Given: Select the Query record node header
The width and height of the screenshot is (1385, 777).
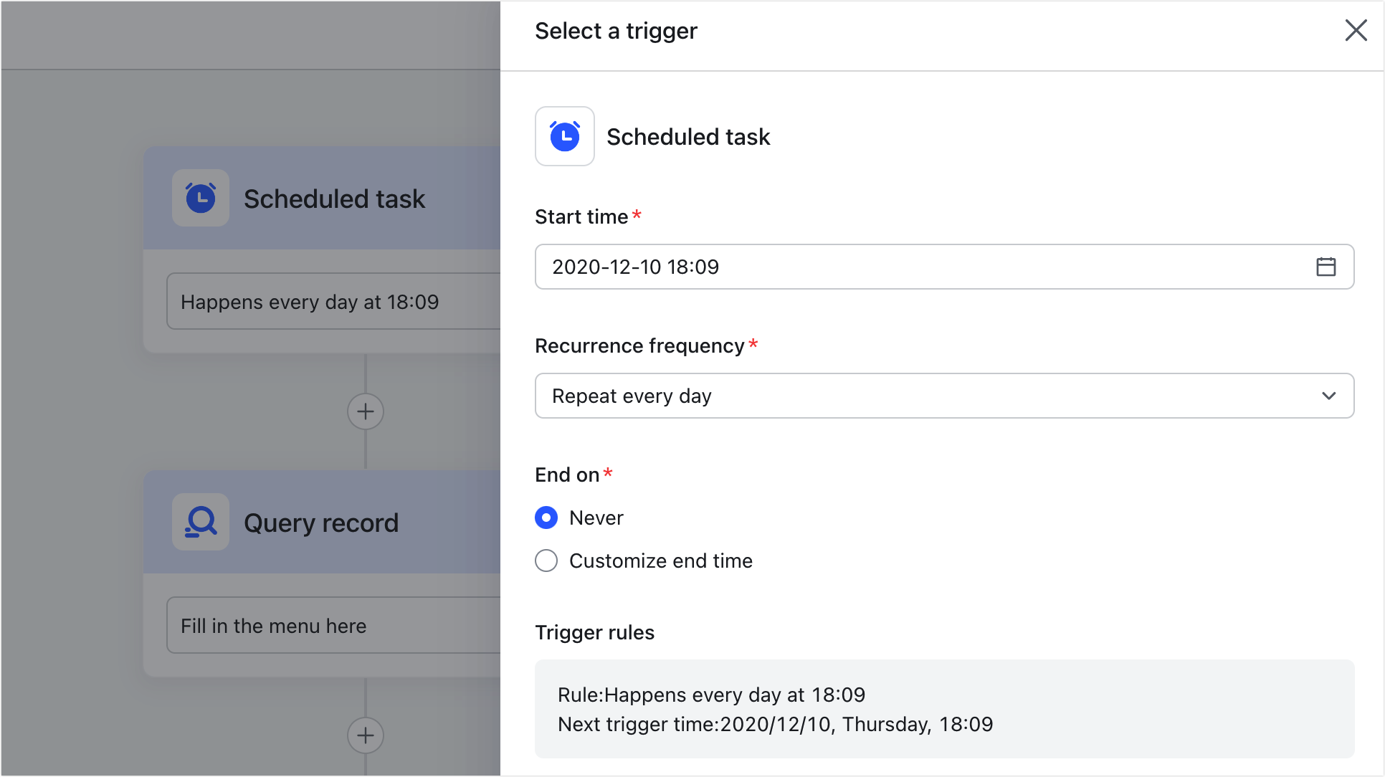Looking at the screenshot, I should click(322, 522).
